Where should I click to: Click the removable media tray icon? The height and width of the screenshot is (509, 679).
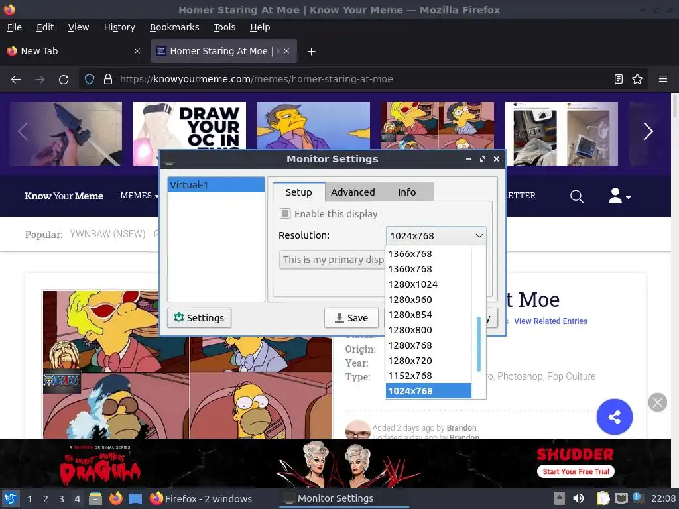(560, 498)
